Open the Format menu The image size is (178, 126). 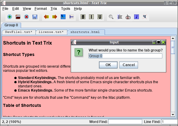pyautogui.click(x=41, y=9)
